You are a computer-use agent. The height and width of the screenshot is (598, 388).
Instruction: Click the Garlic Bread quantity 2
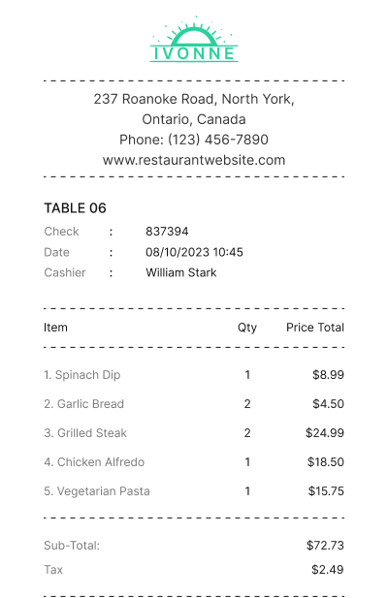pos(247,404)
